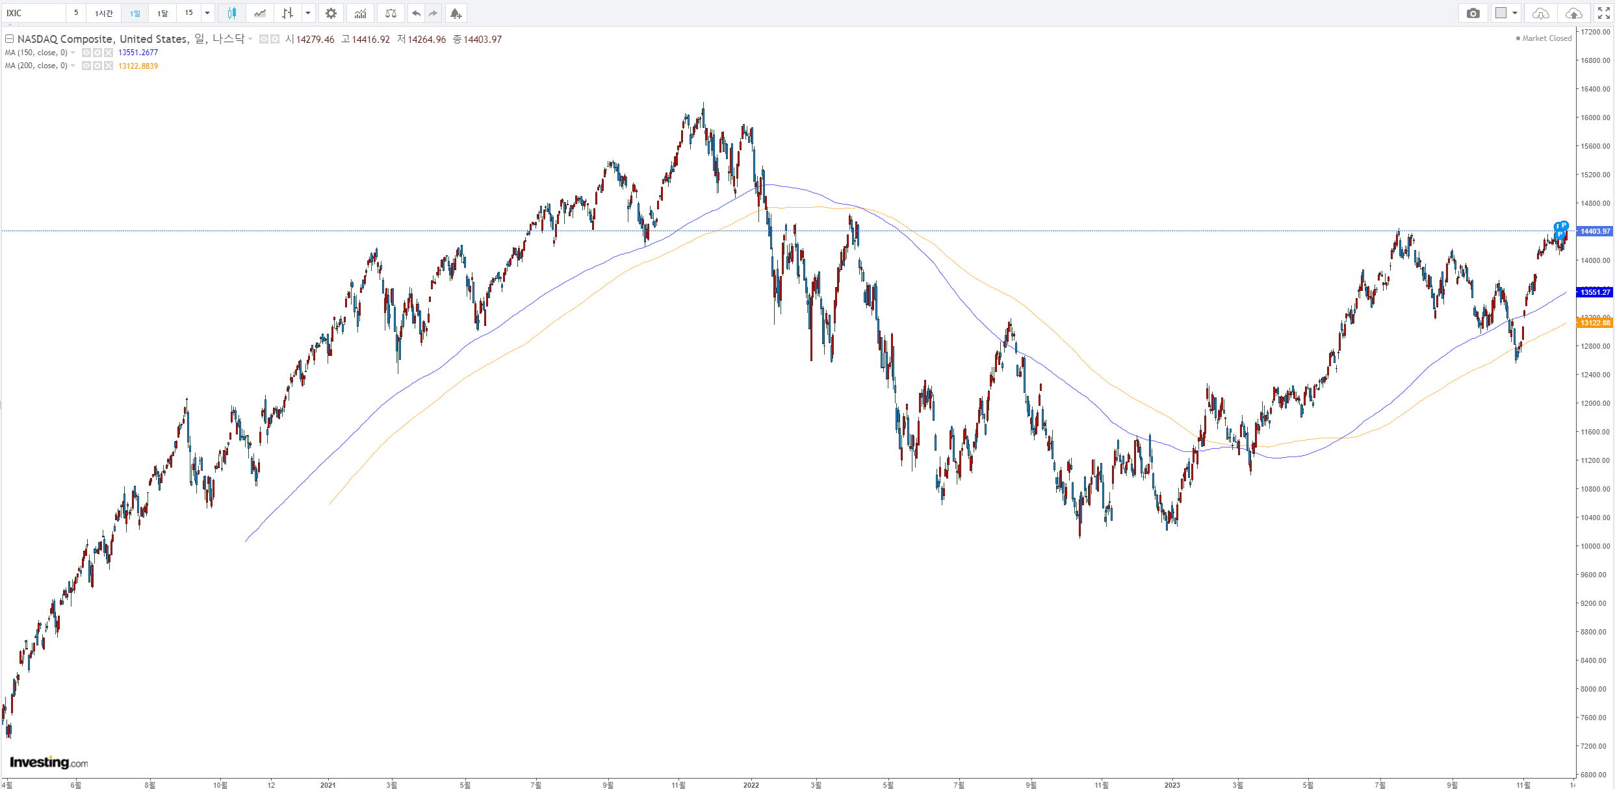
Task: Hide the MA 150 indicator eye toggle
Action: click(x=86, y=53)
